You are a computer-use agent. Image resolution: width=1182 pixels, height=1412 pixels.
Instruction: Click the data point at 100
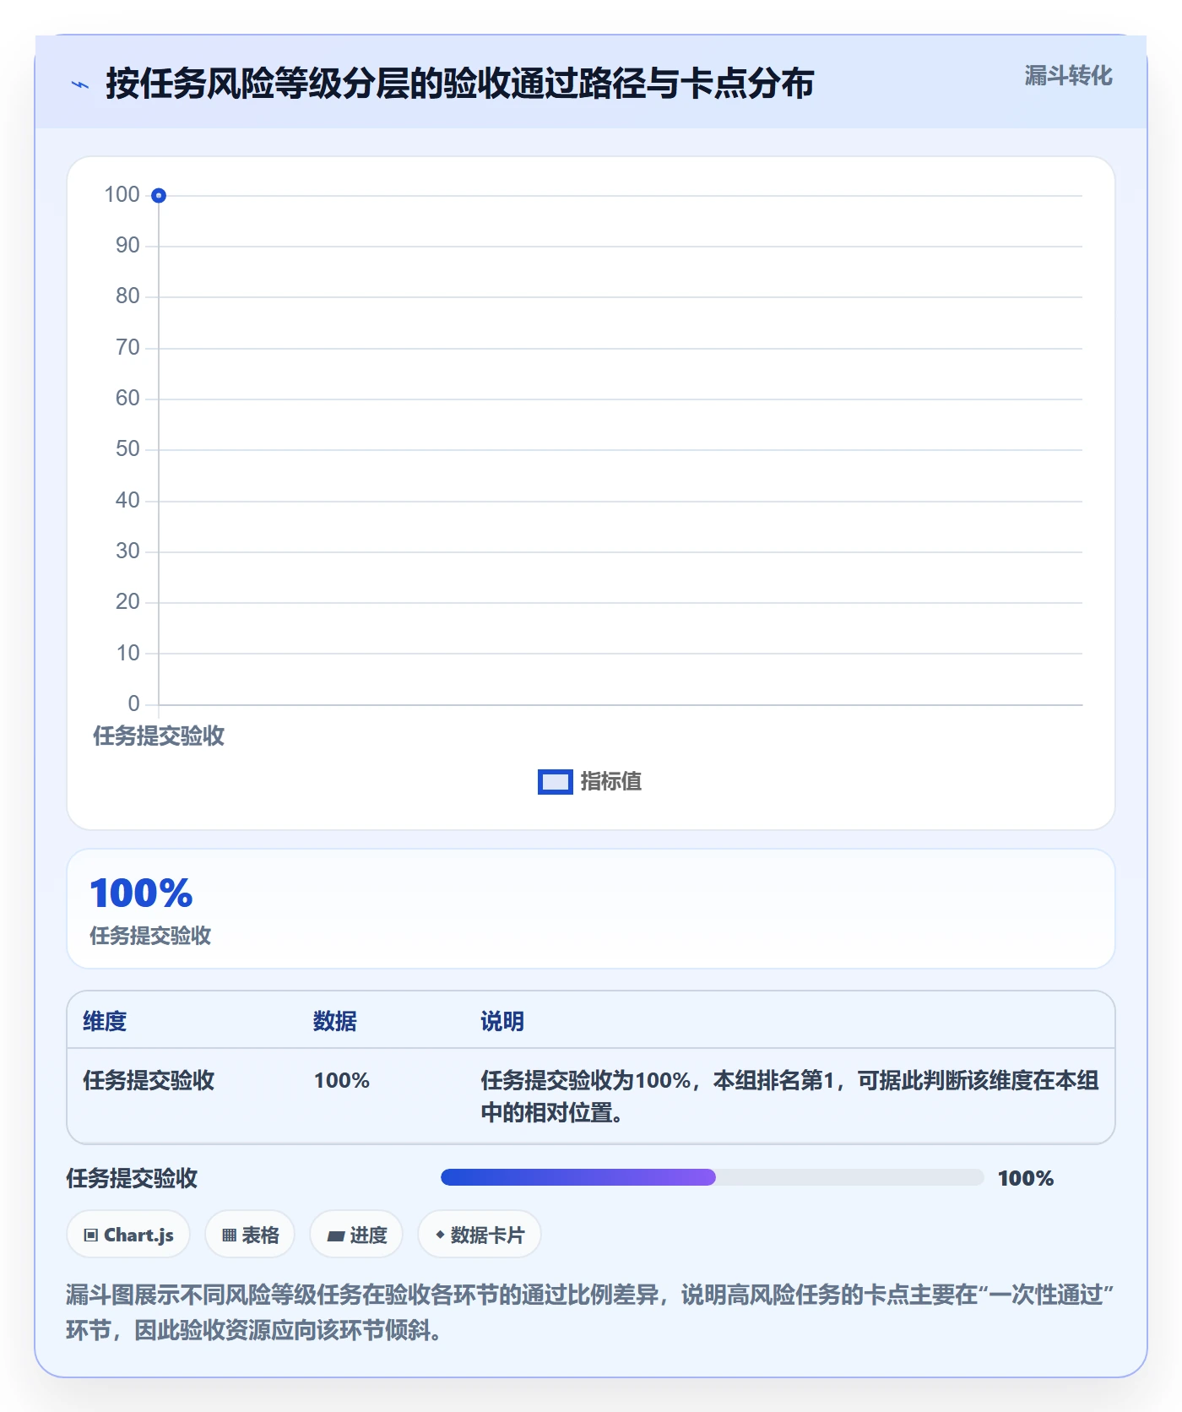159,196
